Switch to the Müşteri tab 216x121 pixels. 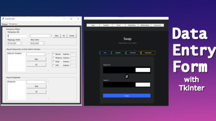(5, 24)
